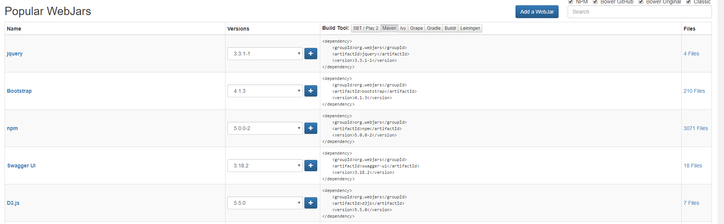Select the Gradle build tool
Viewport: 724px width, 224px height.
point(434,28)
